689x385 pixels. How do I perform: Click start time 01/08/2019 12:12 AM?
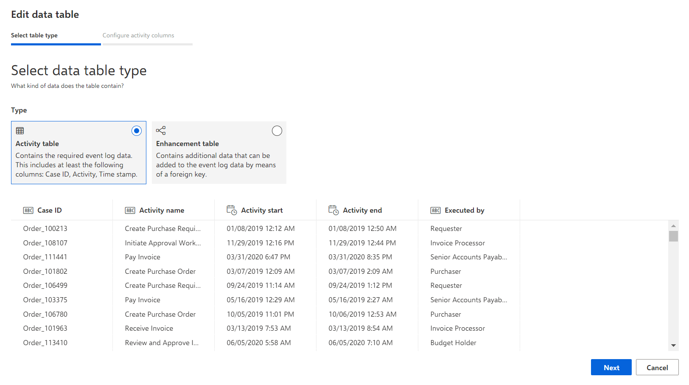tap(260, 229)
